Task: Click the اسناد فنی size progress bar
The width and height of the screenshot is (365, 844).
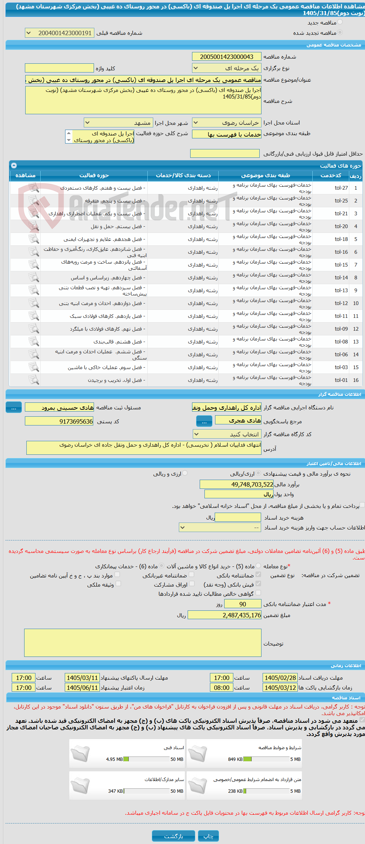Action: (x=147, y=759)
